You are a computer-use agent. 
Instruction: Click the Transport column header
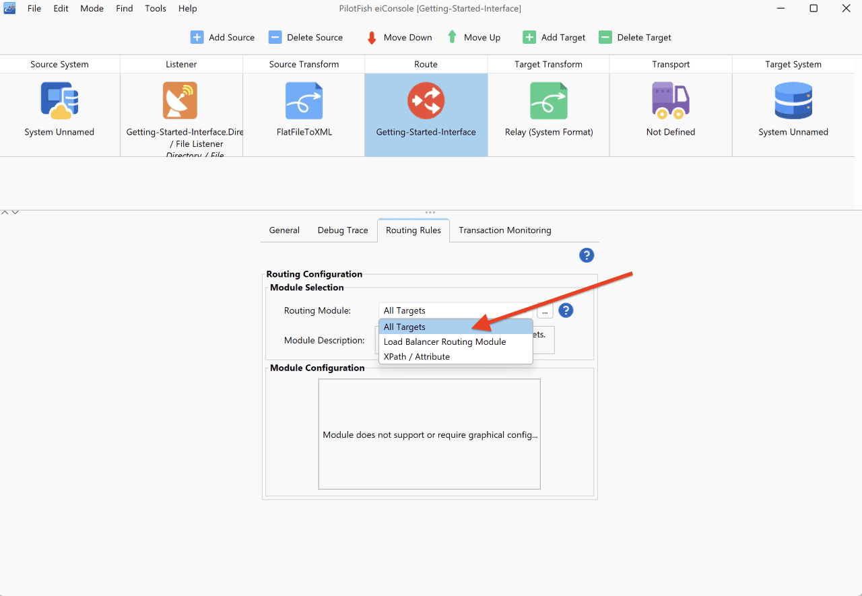click(671, 64)
